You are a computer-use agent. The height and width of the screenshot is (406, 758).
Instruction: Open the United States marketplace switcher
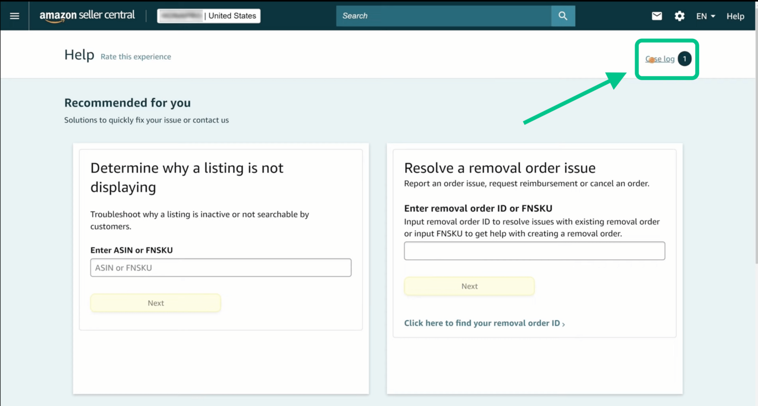coord(208,15)
